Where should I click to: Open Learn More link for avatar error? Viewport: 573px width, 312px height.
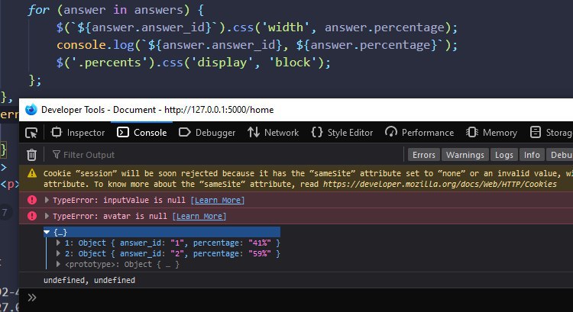click(199, 216)
